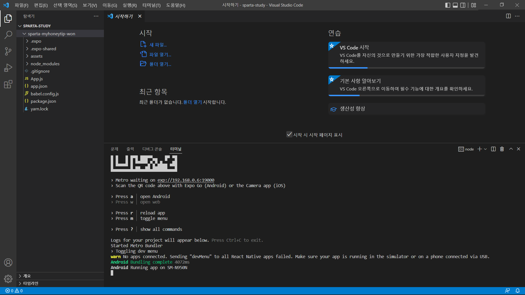Expand the 개요 outline section
The height and width of the screenshot is (295, 525).
60,276
